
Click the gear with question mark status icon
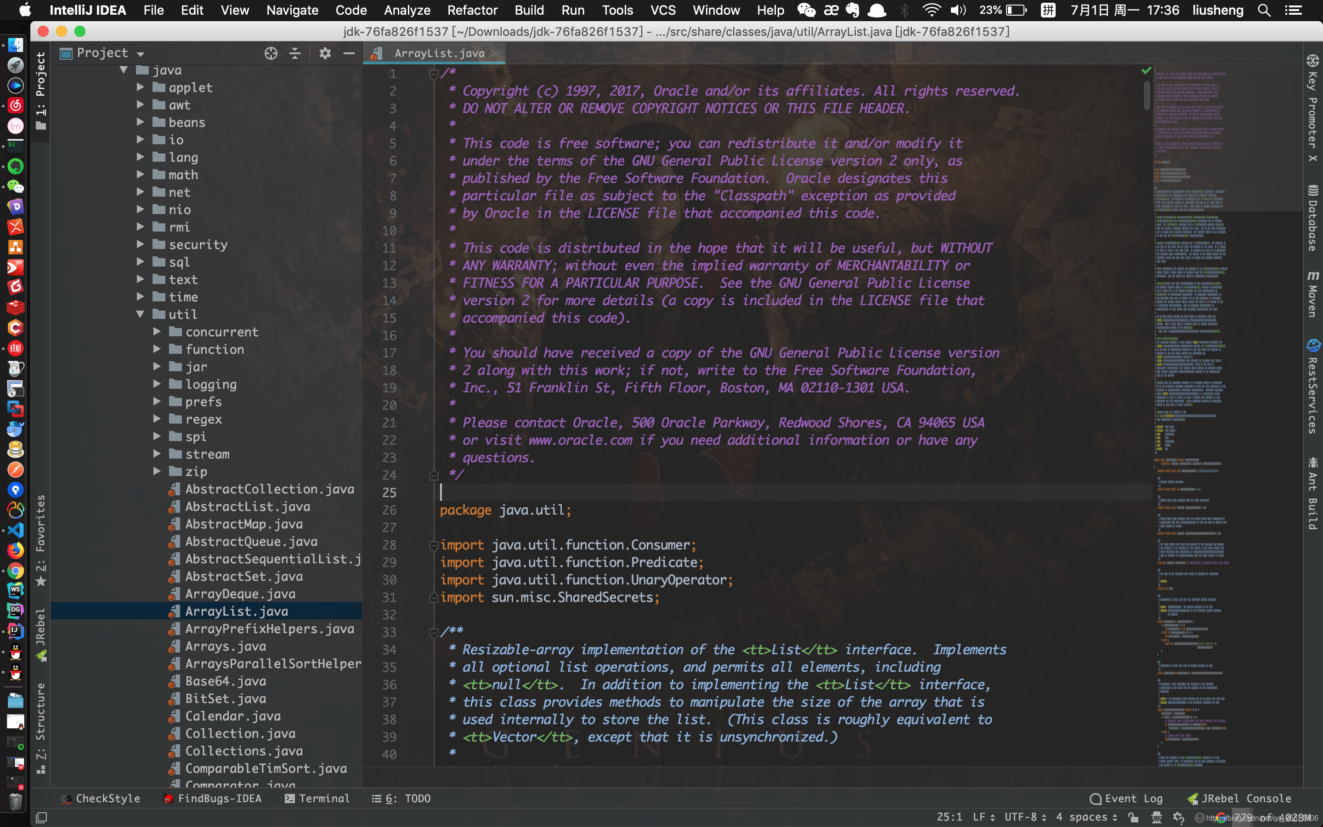[x=1179, y=817]
